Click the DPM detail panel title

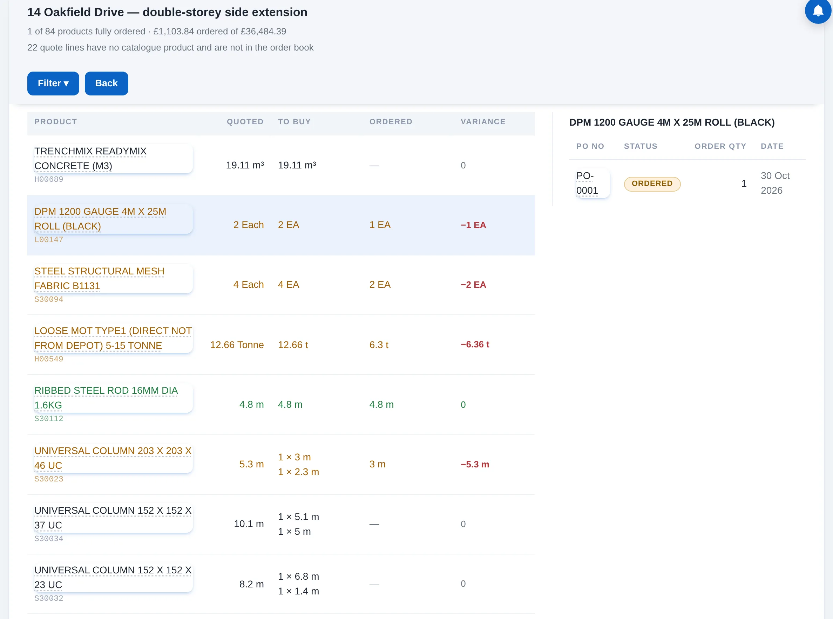click(x=672, y=122)
